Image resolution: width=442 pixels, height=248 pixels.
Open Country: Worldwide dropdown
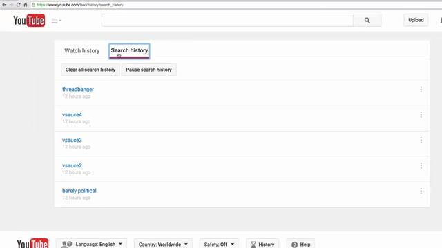(x=163, y=244)
